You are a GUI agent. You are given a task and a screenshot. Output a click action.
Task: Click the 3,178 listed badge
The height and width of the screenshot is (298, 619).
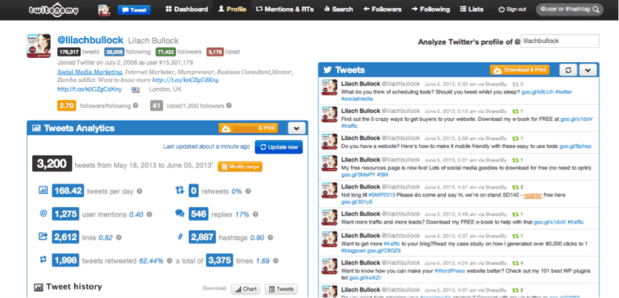(215, 51)
